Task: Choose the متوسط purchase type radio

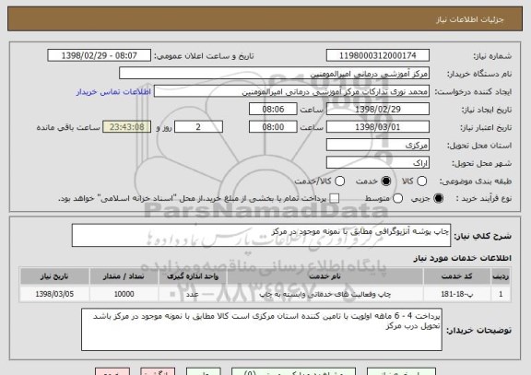Action: click(397, 198)
